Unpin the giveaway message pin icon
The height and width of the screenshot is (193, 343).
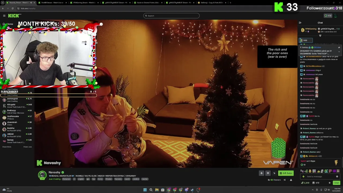coord(339,47)
